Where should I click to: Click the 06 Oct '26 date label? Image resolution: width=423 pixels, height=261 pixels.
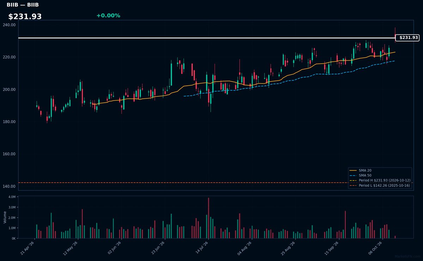(x=375, y=249)
